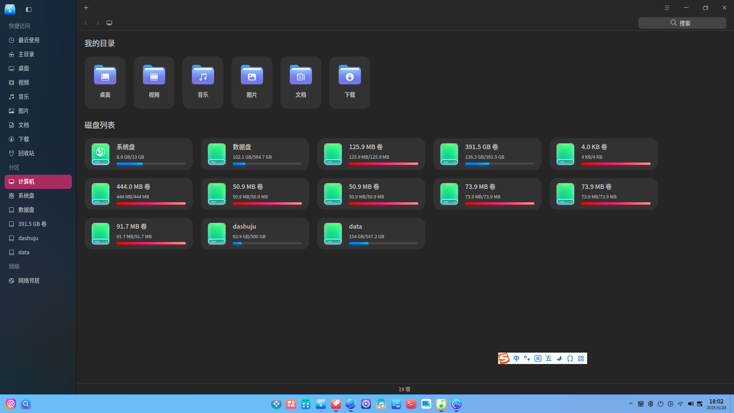Open Sogou Ω special symbols panel
Screen dimensions: 734x413
coord(570,358)
